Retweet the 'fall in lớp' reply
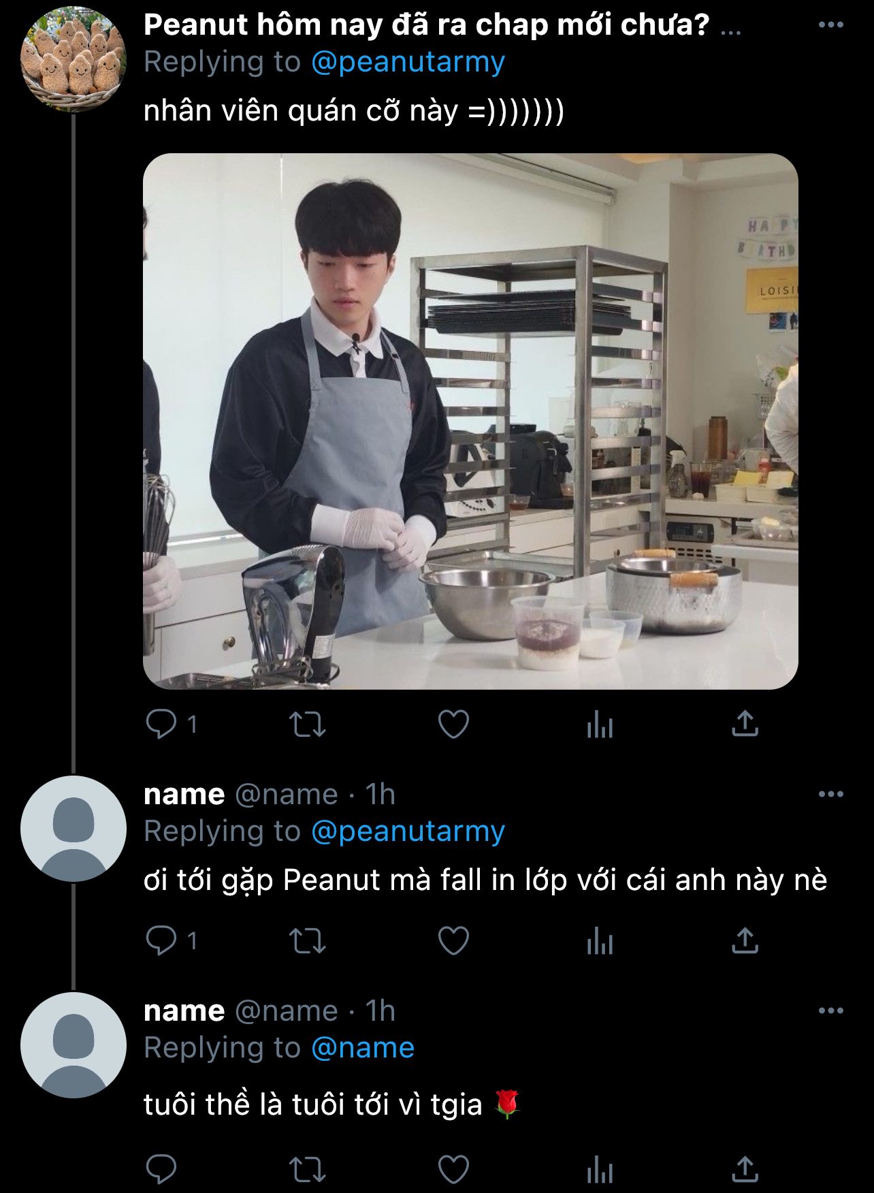Image resolution: width=874 pixels, height=1193 pixels. click(x=308, y=941)
